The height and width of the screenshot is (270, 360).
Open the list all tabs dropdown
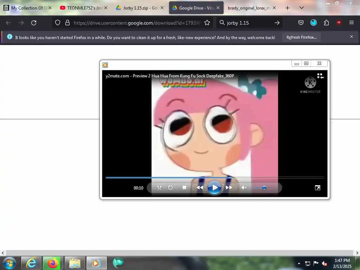(x=301, y=8)
